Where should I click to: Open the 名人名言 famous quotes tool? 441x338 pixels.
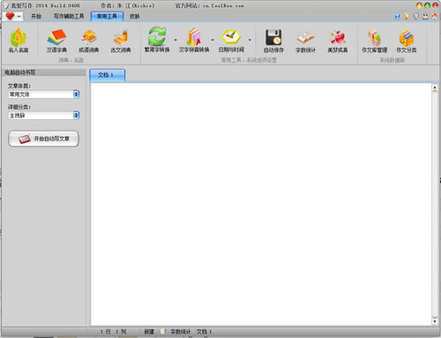(x=19, y=41)
